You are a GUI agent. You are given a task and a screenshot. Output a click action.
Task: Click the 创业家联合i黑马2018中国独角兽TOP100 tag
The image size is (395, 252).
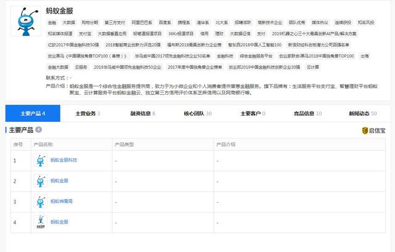click(x=317, y=56)
